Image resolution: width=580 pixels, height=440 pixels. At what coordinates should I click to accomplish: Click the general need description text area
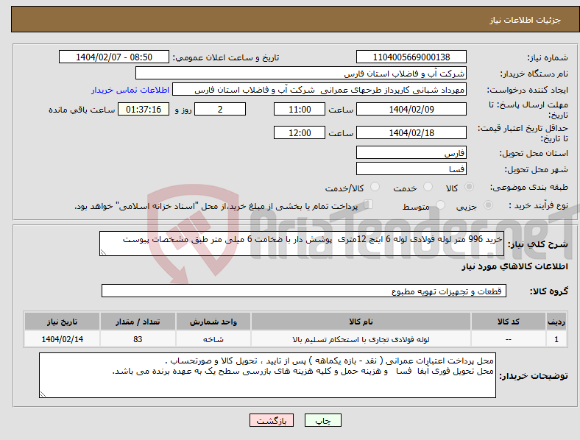coord(302,244)
